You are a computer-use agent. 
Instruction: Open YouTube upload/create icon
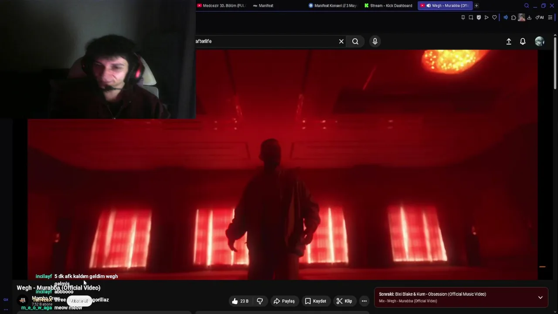click(x=509, y=41)
